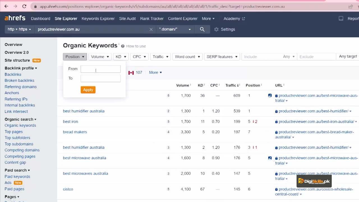The width and height of the screenshot is (359, 202).
Task: Open keyword 'cistco'
Action: pyautogui.click(x=68, y=189)
